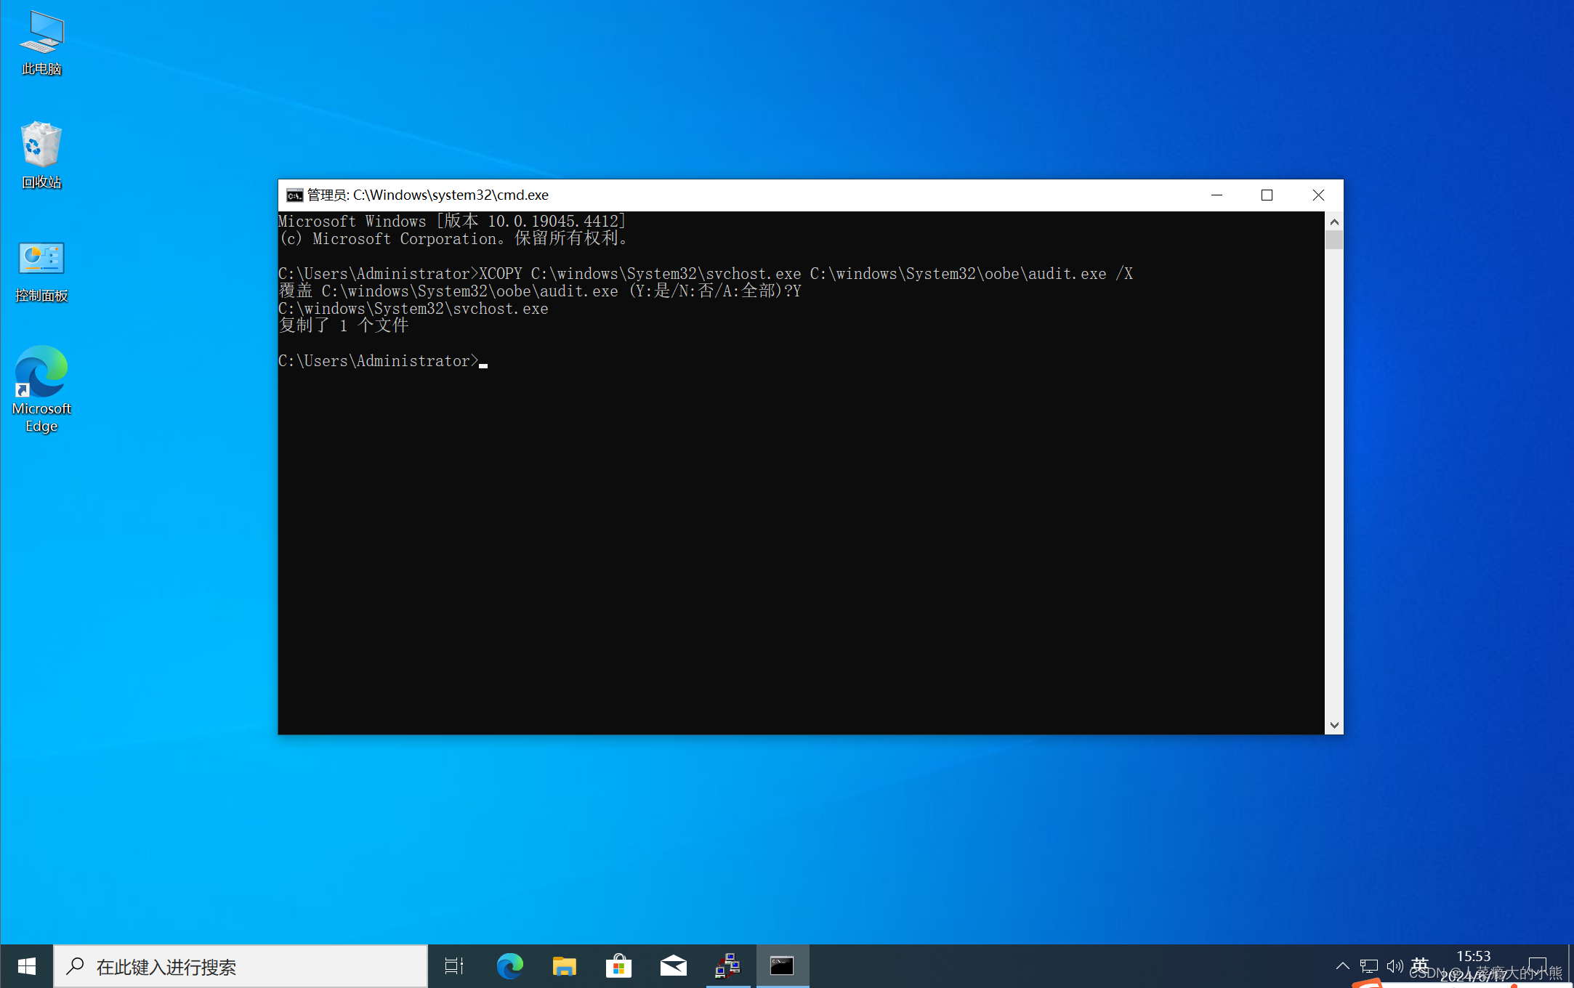Switch to the network computers taskbar app
This screenshot has width=1574, height=988.
tap(727, 966)
